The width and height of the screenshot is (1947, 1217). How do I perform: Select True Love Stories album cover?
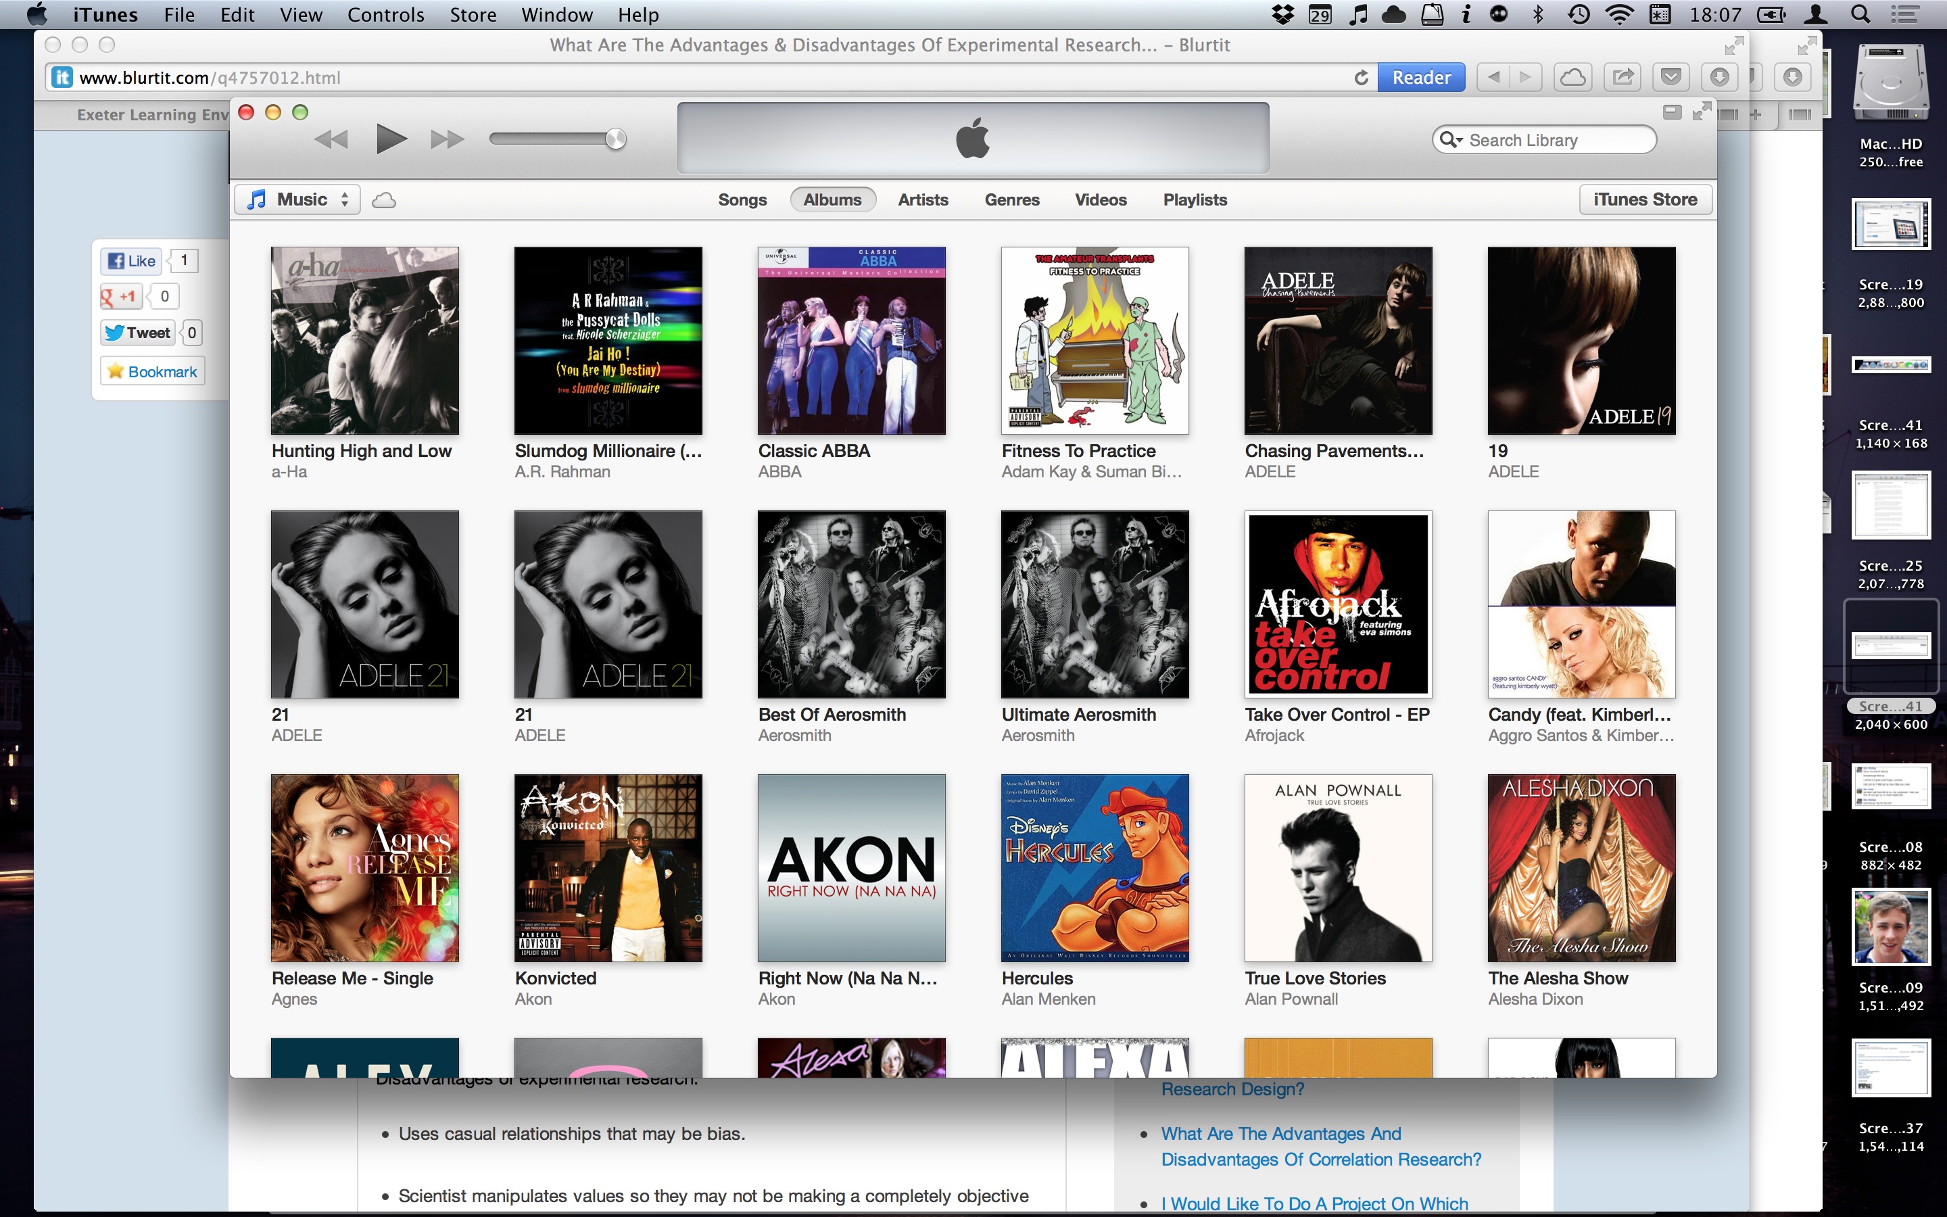(1338, 867)
